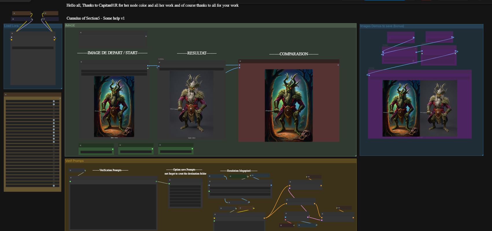The image size is (492, 231).
Task: Collapse the note node at top of IMAGE group
Action: coord(81,33)
